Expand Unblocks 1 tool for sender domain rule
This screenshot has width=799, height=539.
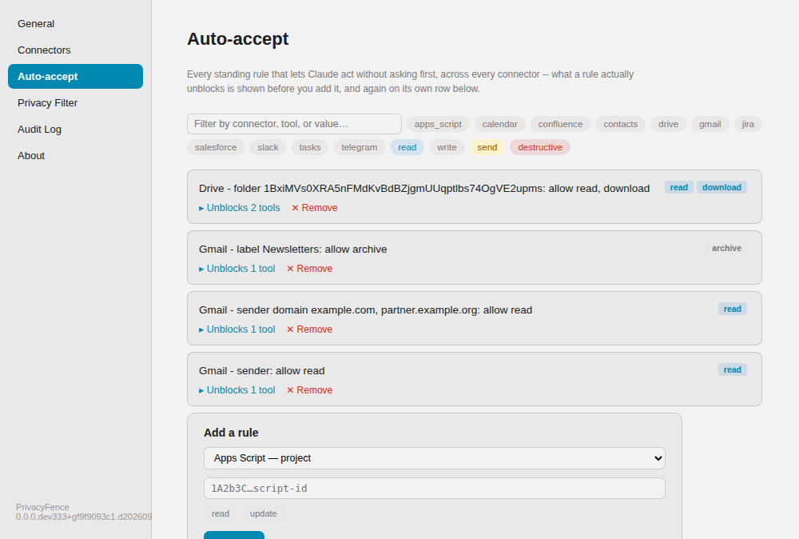coord(237,329)
